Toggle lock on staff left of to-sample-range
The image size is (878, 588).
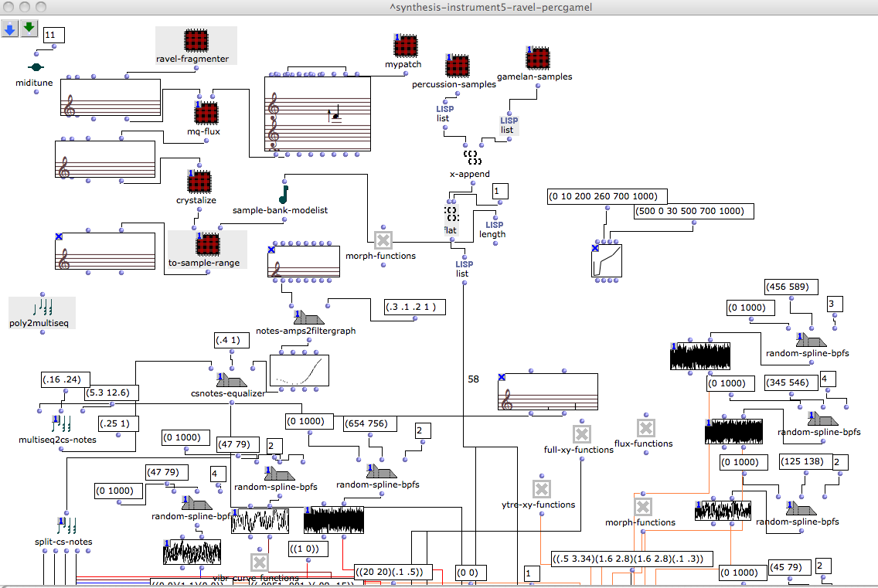tap(59, 236)
